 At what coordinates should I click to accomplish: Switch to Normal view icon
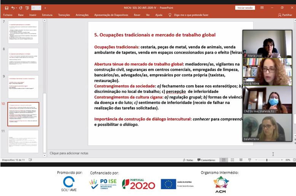tap(224, 160)
